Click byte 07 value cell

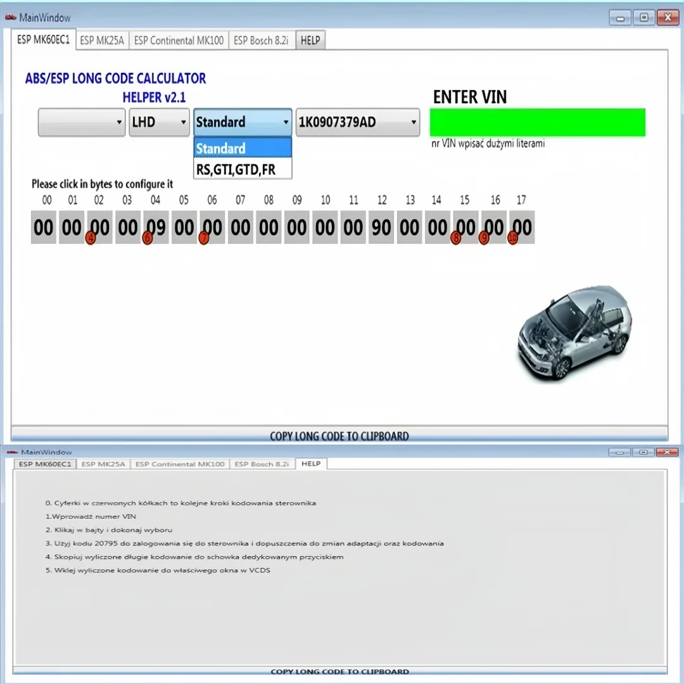(241, 227)
